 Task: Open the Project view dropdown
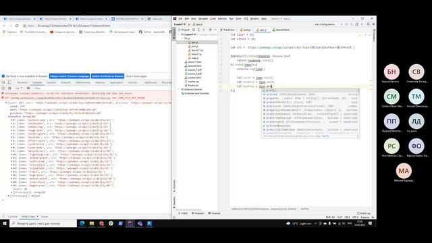(x=184, y=30)
